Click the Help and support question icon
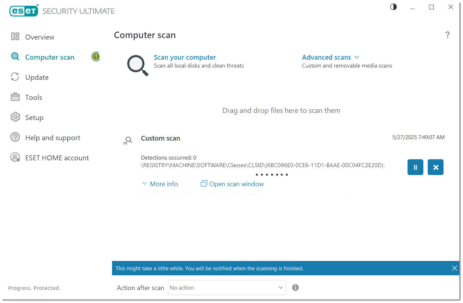Screen dimensions: 463x303 [15, 137]
